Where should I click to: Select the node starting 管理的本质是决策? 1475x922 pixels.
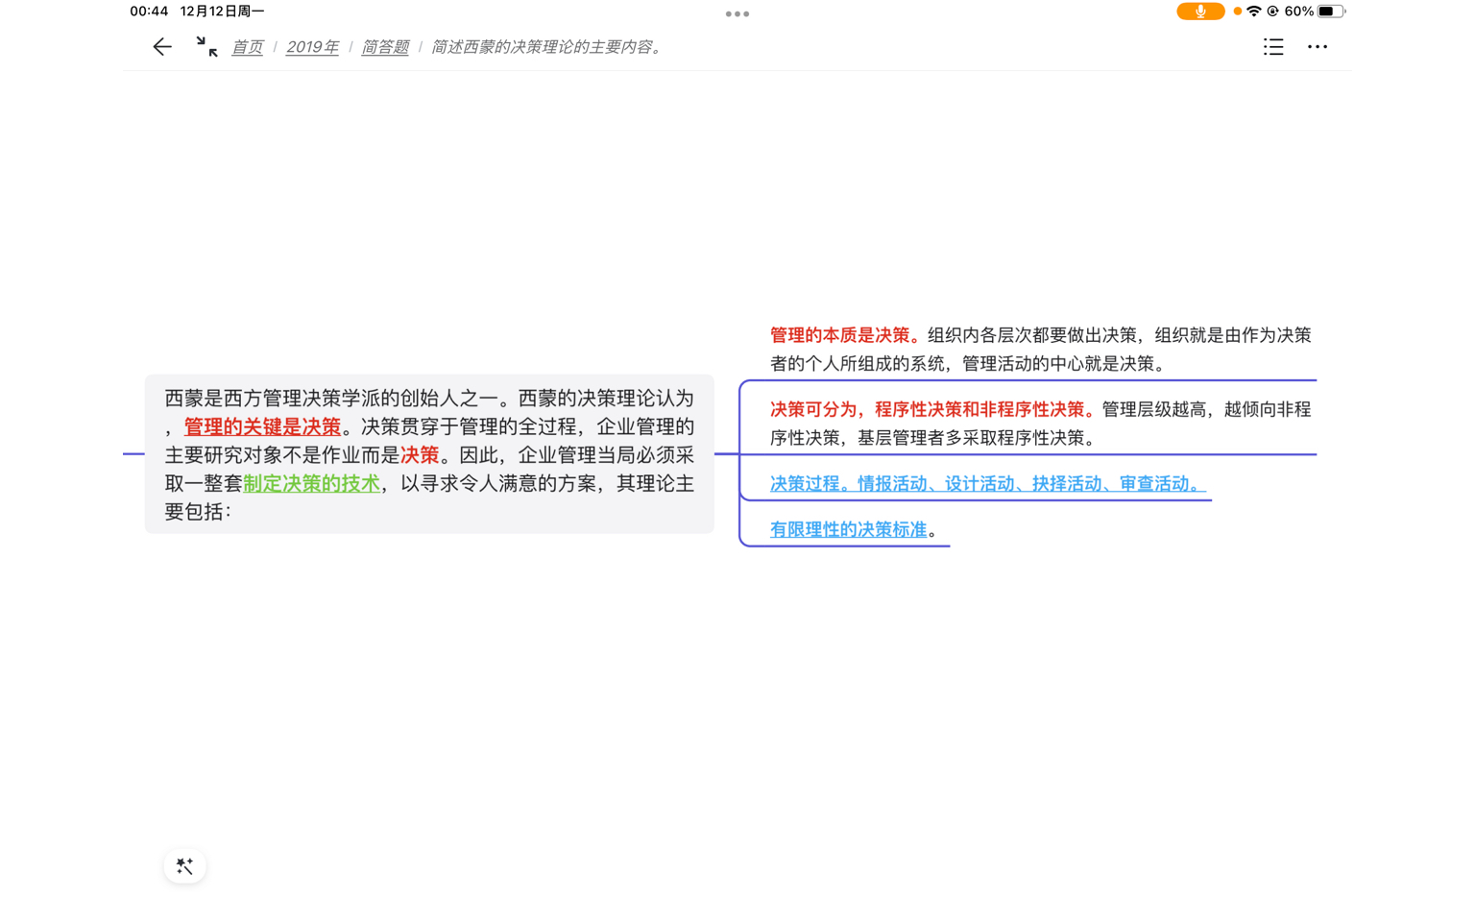[1041, 350]
